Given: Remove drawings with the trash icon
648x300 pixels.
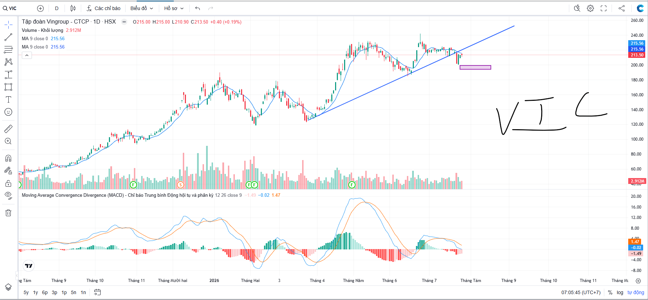Looking at the screenshot, I should 8,213.
